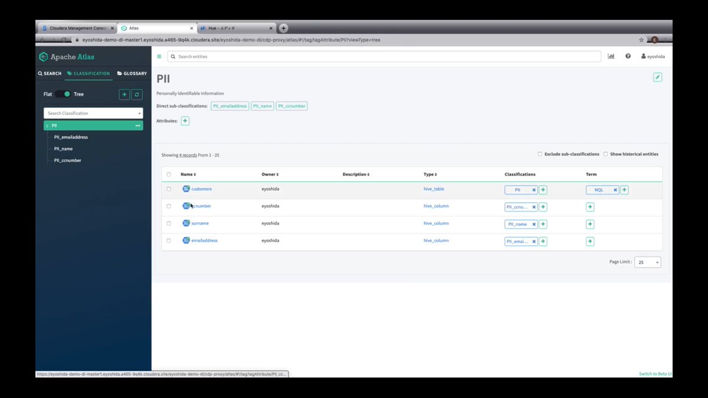
Task: Add a term to the surname row
Action: 590,224
